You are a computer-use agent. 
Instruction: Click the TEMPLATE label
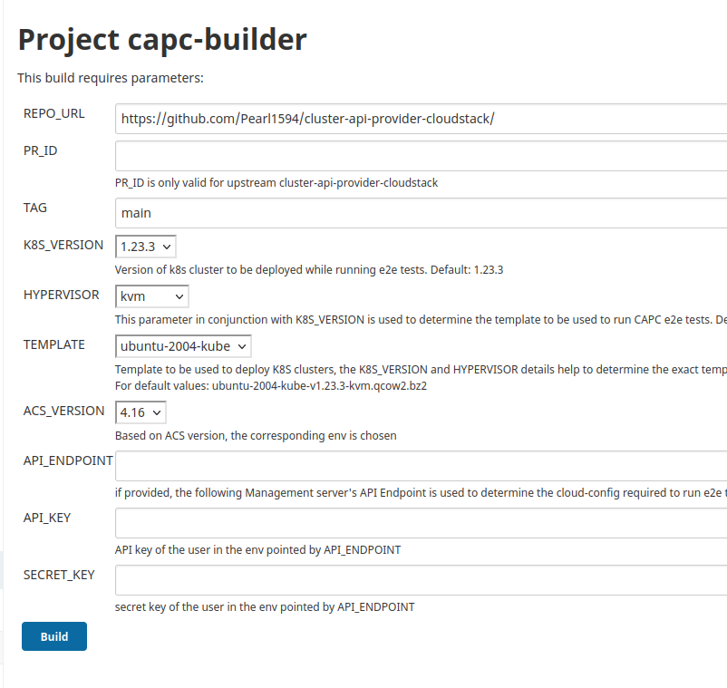54,345
